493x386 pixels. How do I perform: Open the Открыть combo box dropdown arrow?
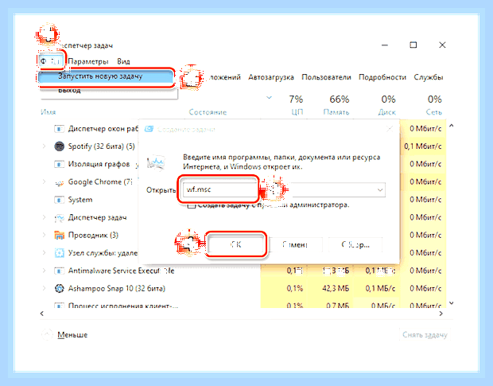tap(380, 190)
